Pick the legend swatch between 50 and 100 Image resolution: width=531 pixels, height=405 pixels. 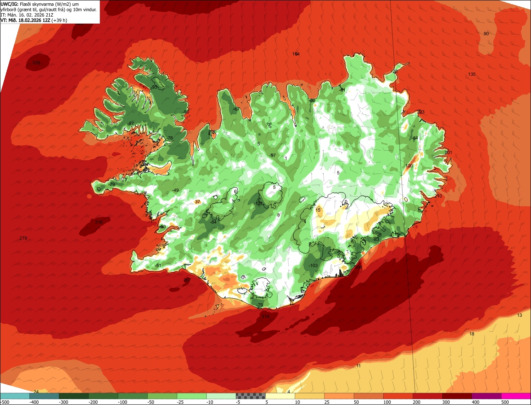369,396
